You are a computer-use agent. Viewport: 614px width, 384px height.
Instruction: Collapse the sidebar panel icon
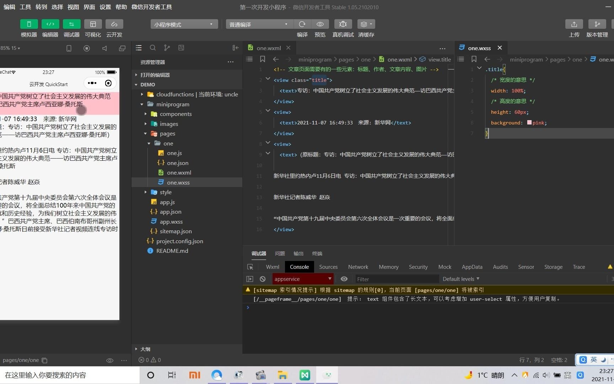click(x=235, y=48)
